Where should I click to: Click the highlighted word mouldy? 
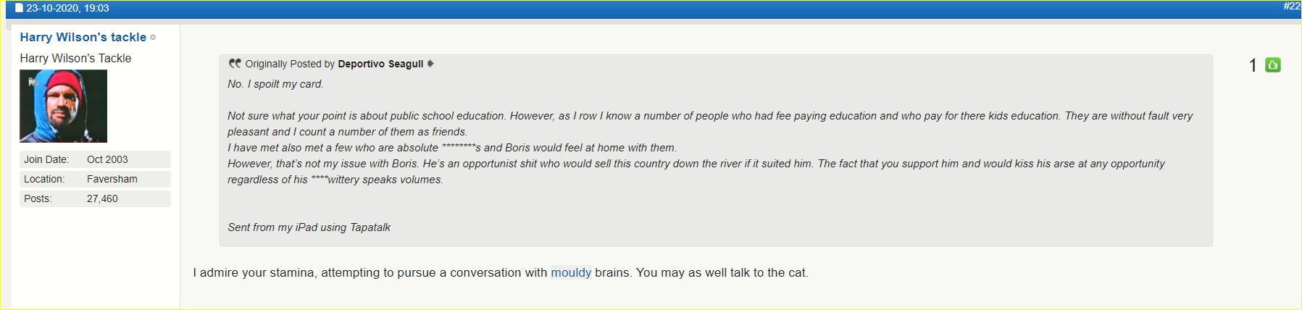point(571,273)
